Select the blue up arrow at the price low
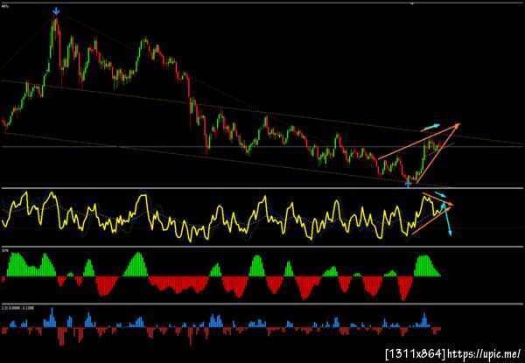The height and width of the screenshot is (363, 525). 408,184
